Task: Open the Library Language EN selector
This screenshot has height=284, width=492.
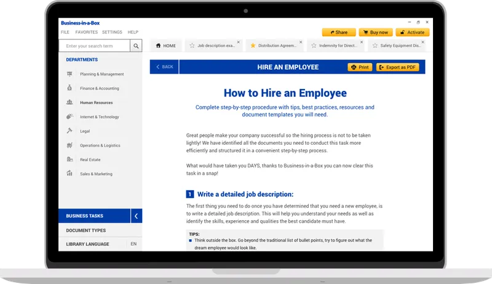Action: 133,244
